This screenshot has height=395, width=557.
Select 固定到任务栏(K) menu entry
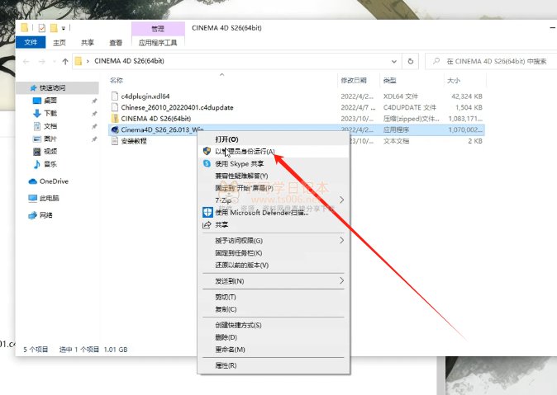pyautogui.click(x=274, y=253)
